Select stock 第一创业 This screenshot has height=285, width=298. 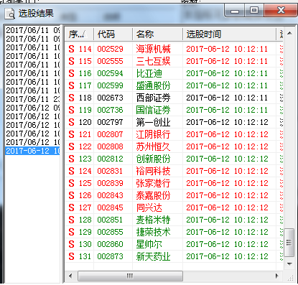click(x=153, y=122)
